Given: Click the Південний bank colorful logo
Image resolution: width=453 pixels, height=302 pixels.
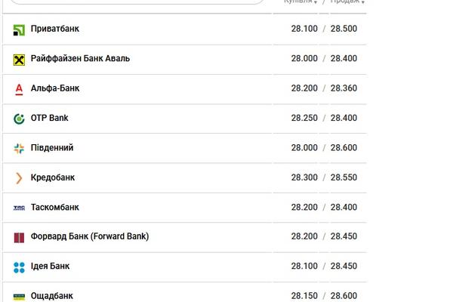Looking at the screenshot, I should click(x=19, y=149).
